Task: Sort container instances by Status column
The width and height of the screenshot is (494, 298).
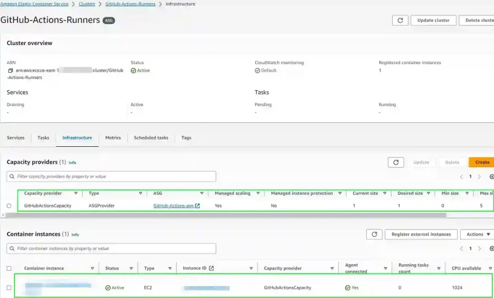Action: tap(131, 268)
